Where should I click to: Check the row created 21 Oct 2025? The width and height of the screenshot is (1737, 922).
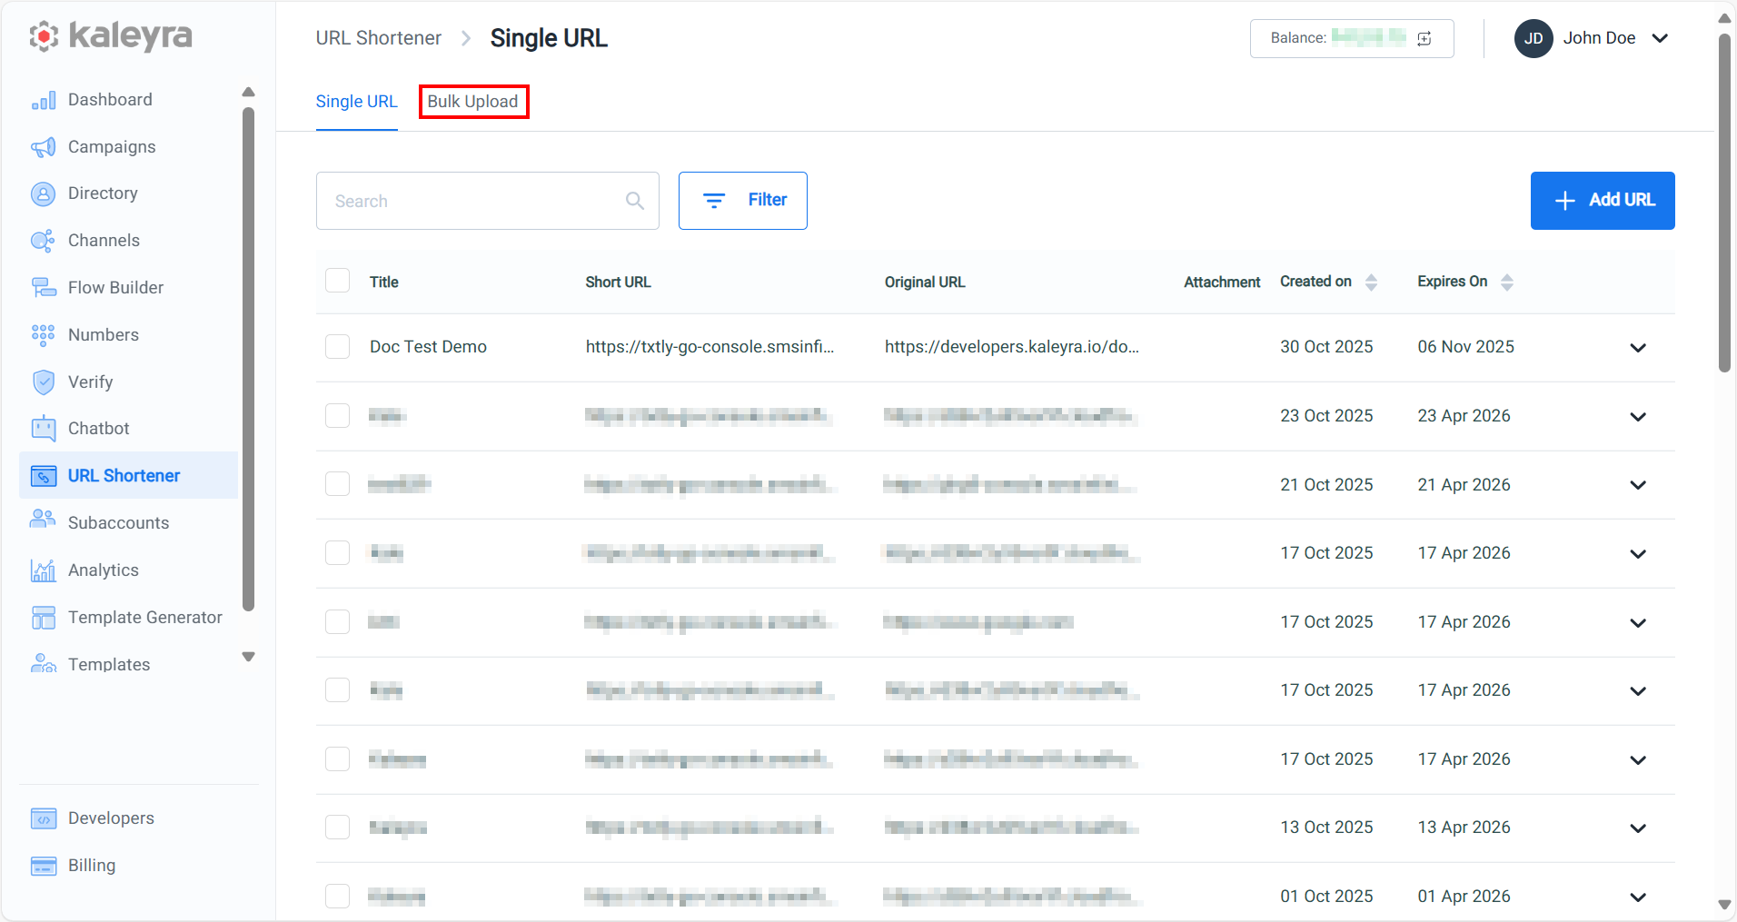tap(338, 484)
